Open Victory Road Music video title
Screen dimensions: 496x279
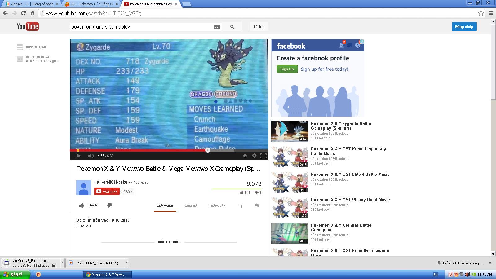[350, 200]
